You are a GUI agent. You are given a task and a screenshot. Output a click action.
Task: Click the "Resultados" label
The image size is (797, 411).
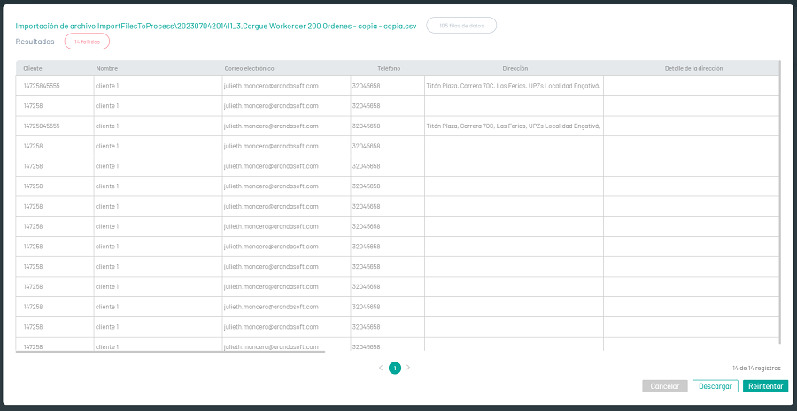pos(35,42)
